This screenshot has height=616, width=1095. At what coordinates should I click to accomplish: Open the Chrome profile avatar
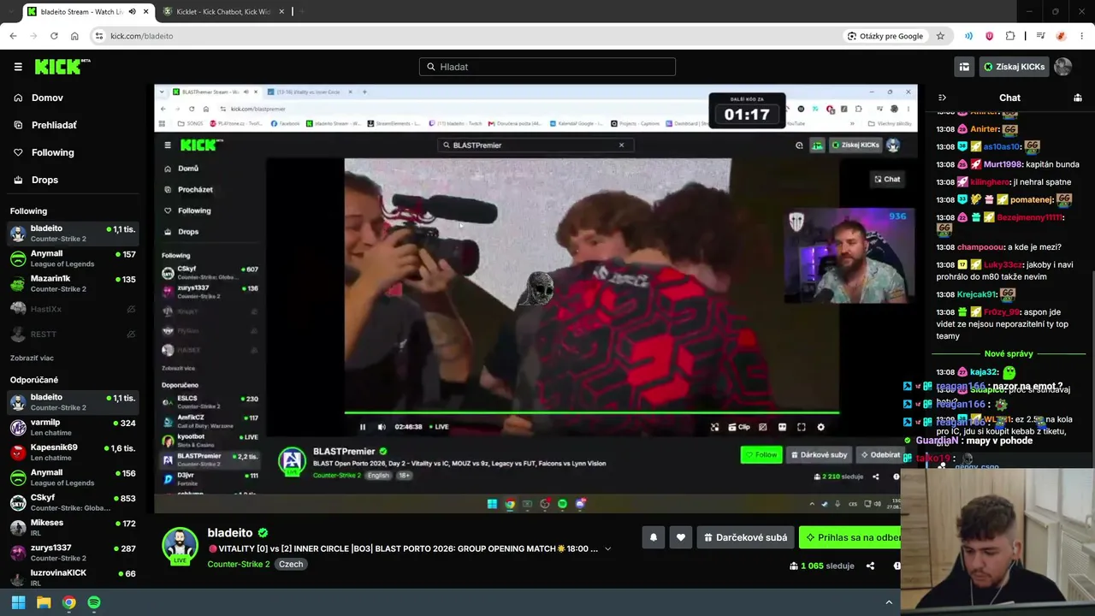(x=1061, y=36)
